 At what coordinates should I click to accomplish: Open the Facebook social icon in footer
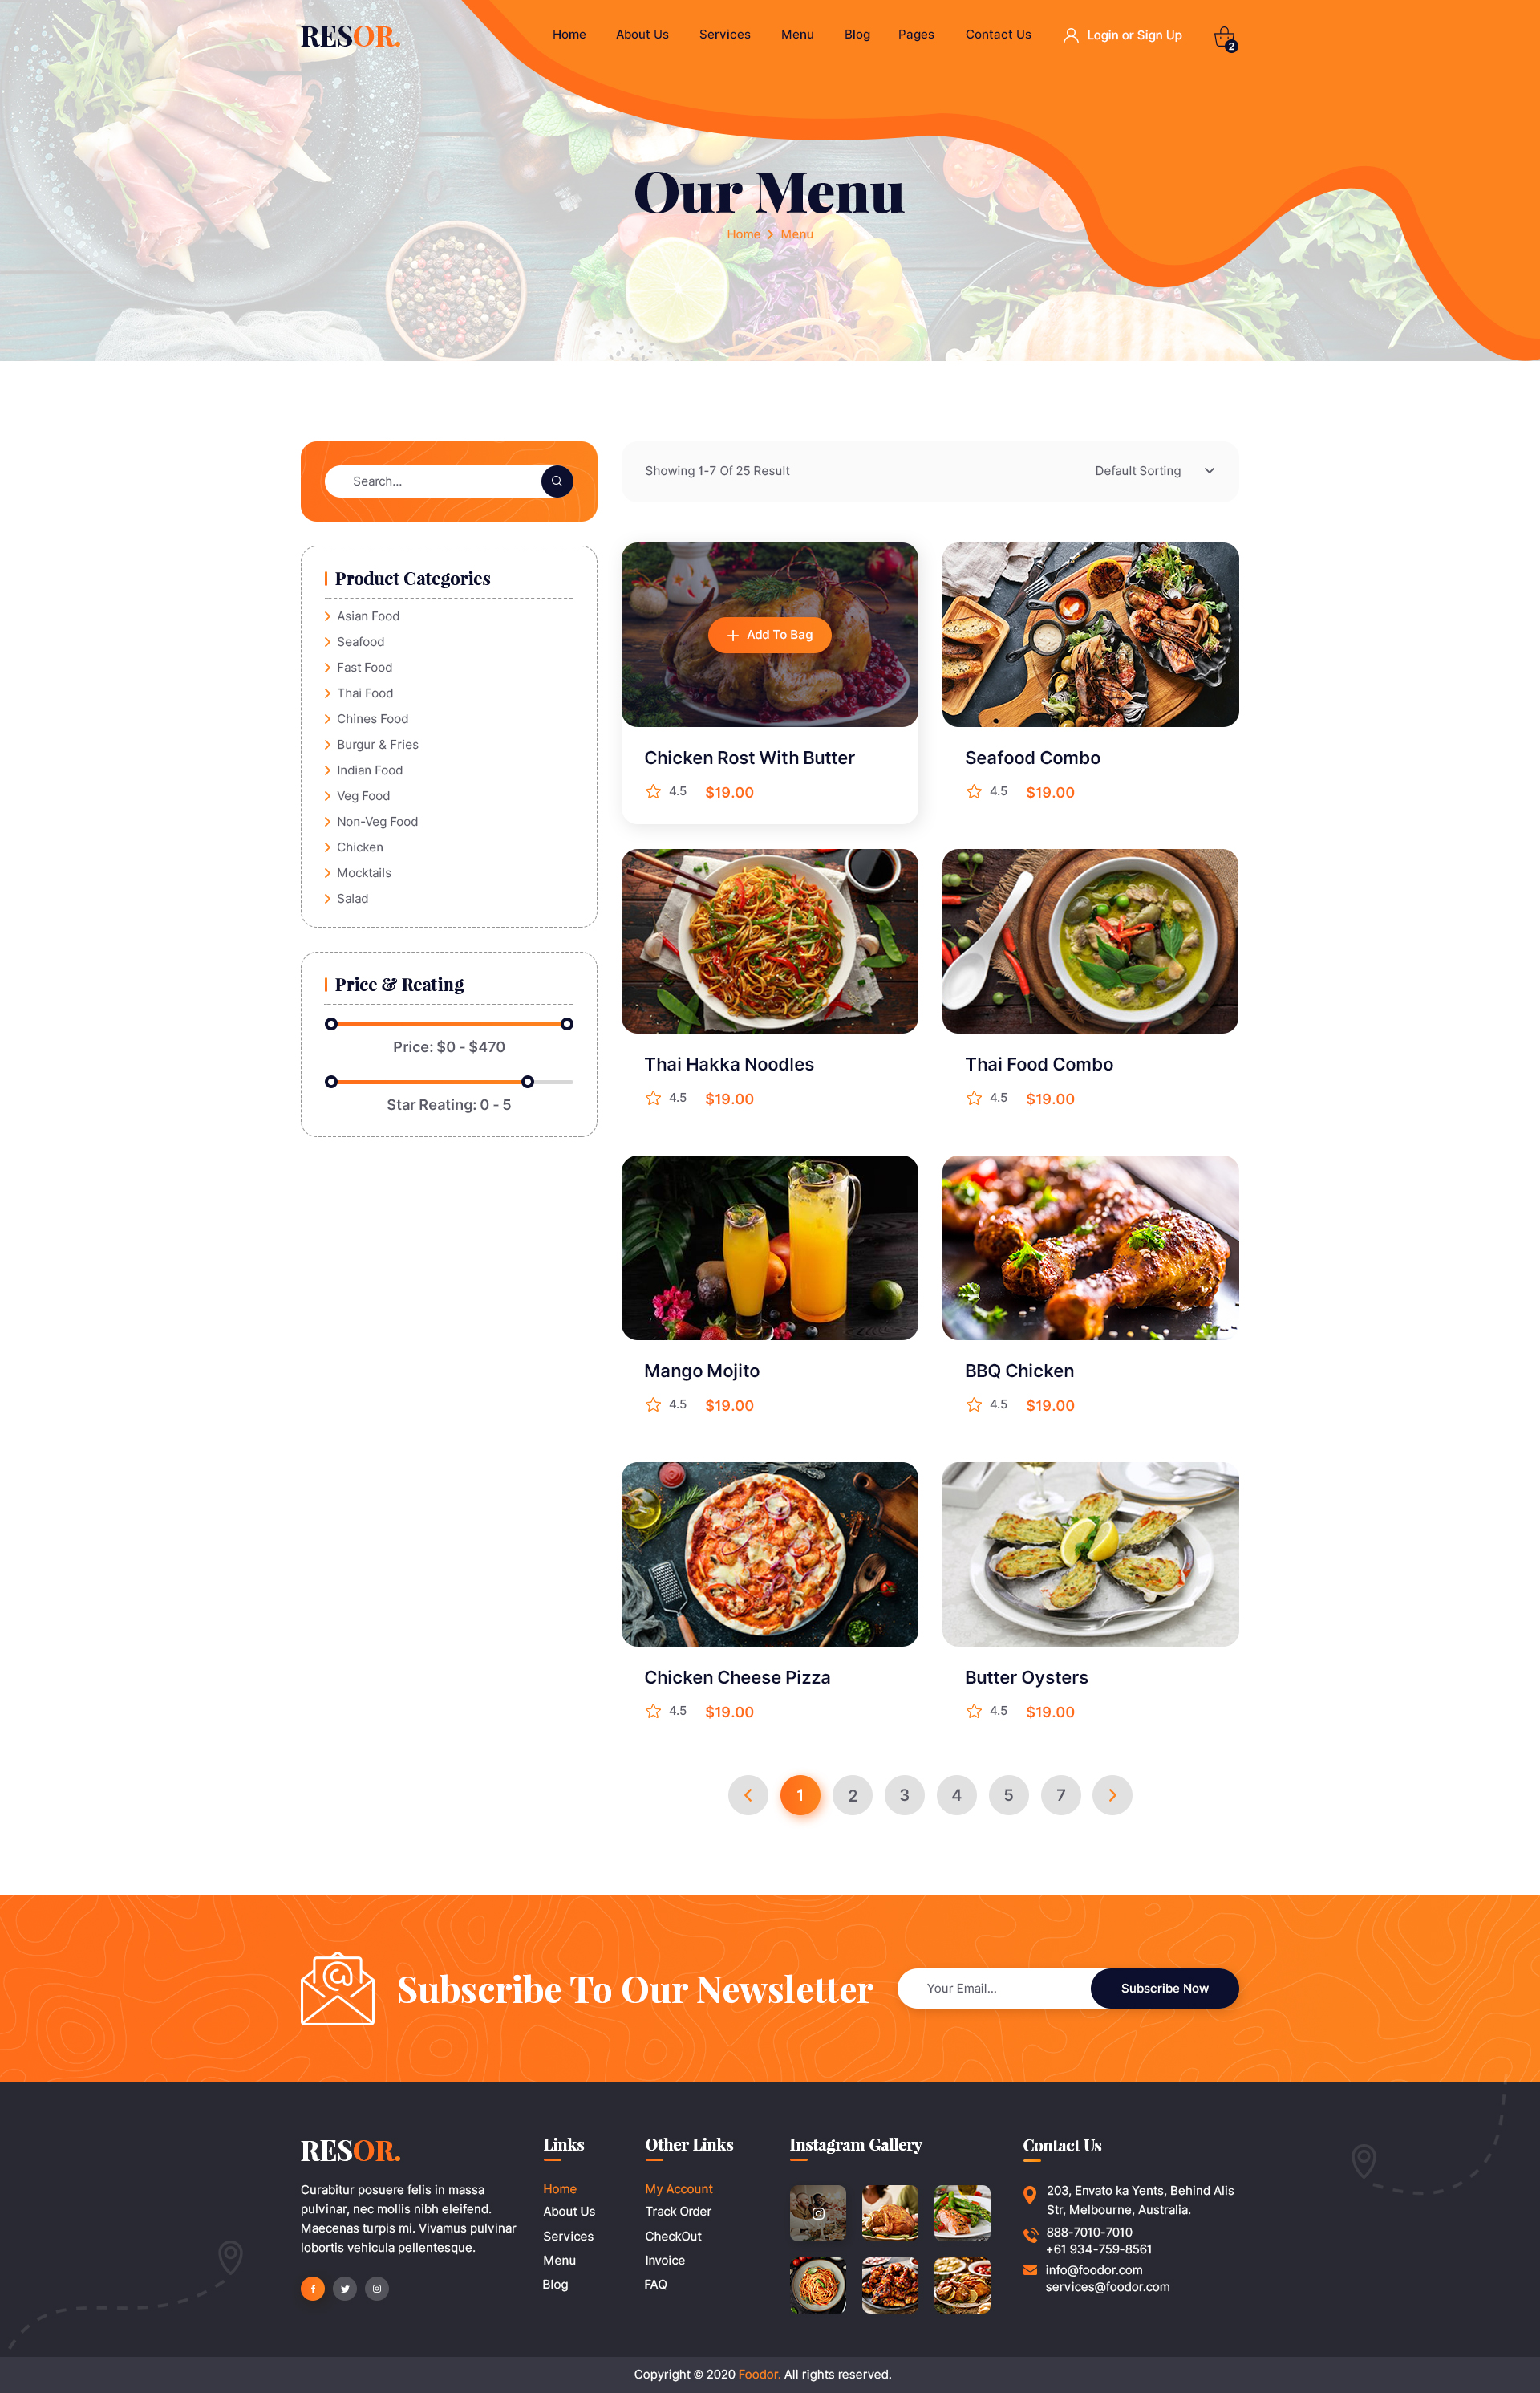click(313, 2288)
